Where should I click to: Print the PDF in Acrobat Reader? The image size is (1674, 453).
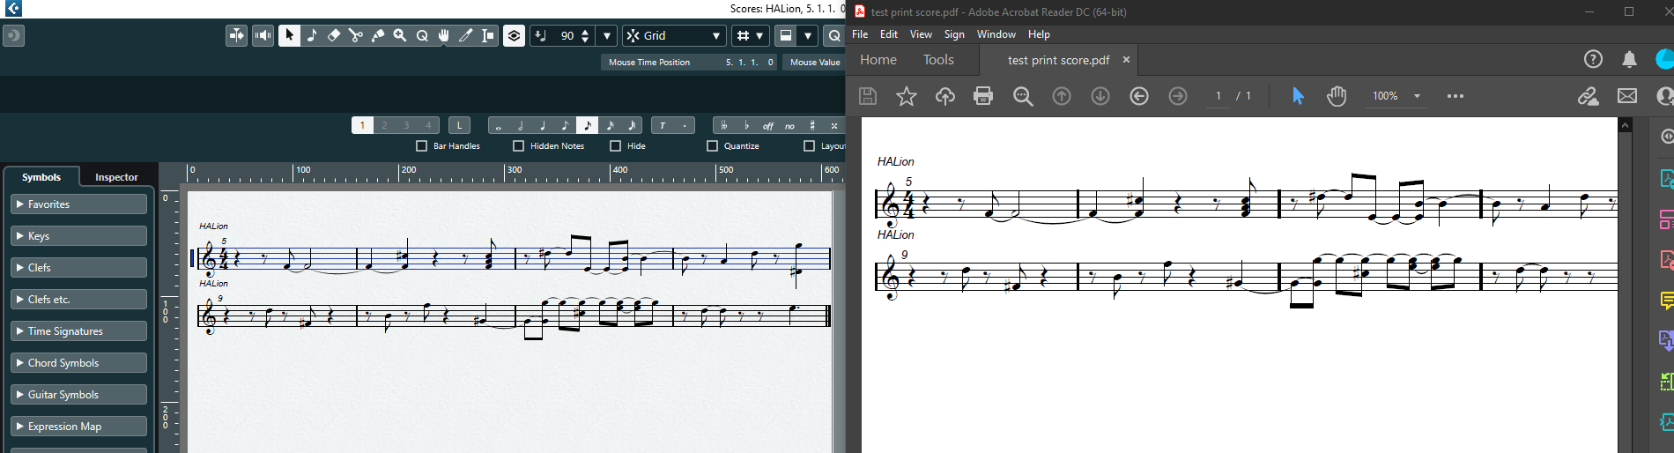[983, 96]
